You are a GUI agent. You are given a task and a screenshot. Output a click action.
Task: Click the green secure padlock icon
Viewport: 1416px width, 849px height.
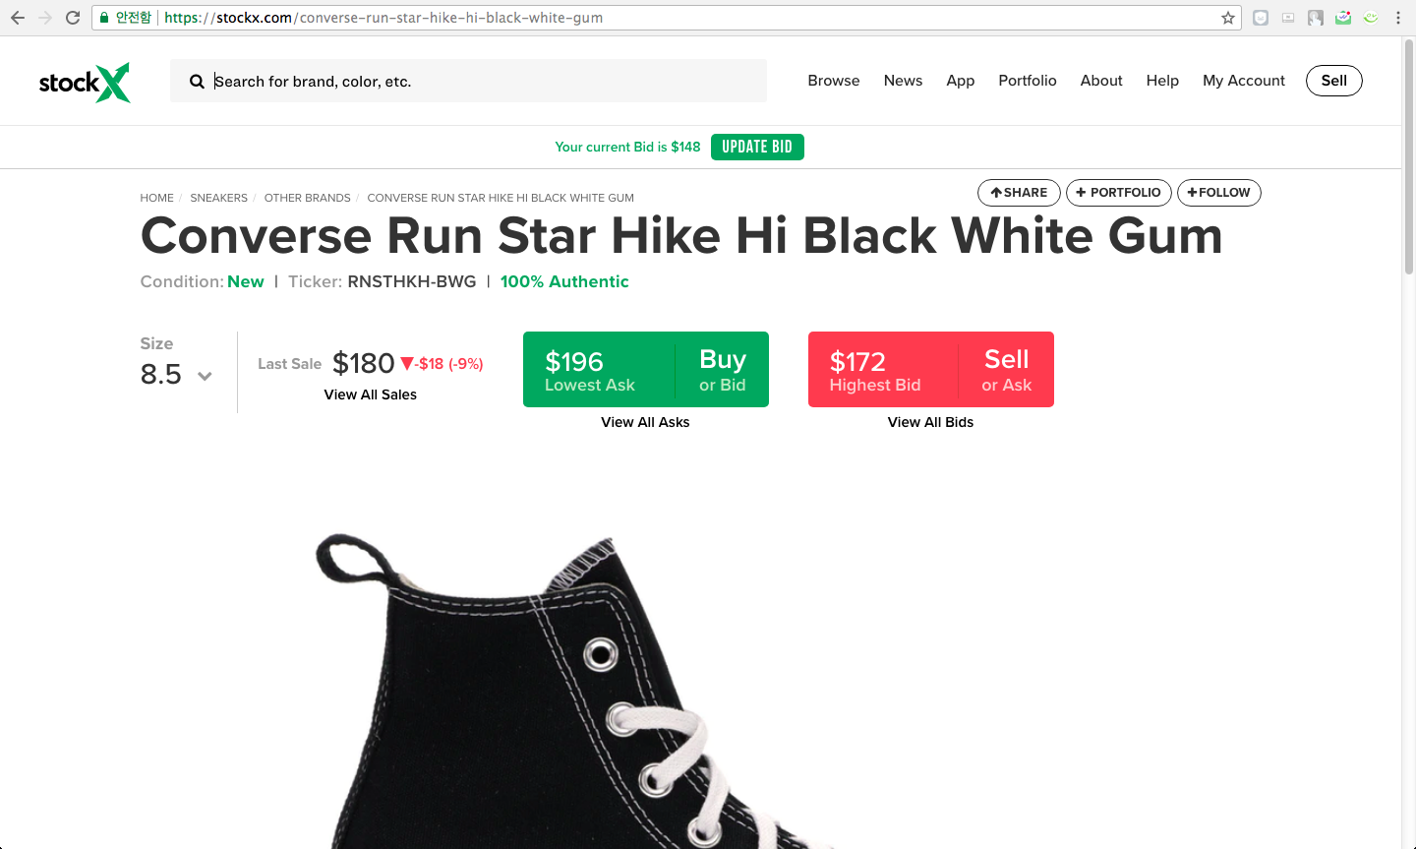[x=104, y=18]
